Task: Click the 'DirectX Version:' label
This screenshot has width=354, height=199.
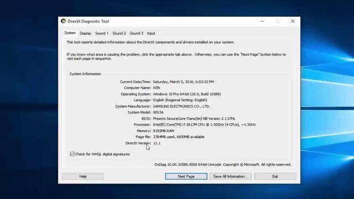Action: click(138, 143)
